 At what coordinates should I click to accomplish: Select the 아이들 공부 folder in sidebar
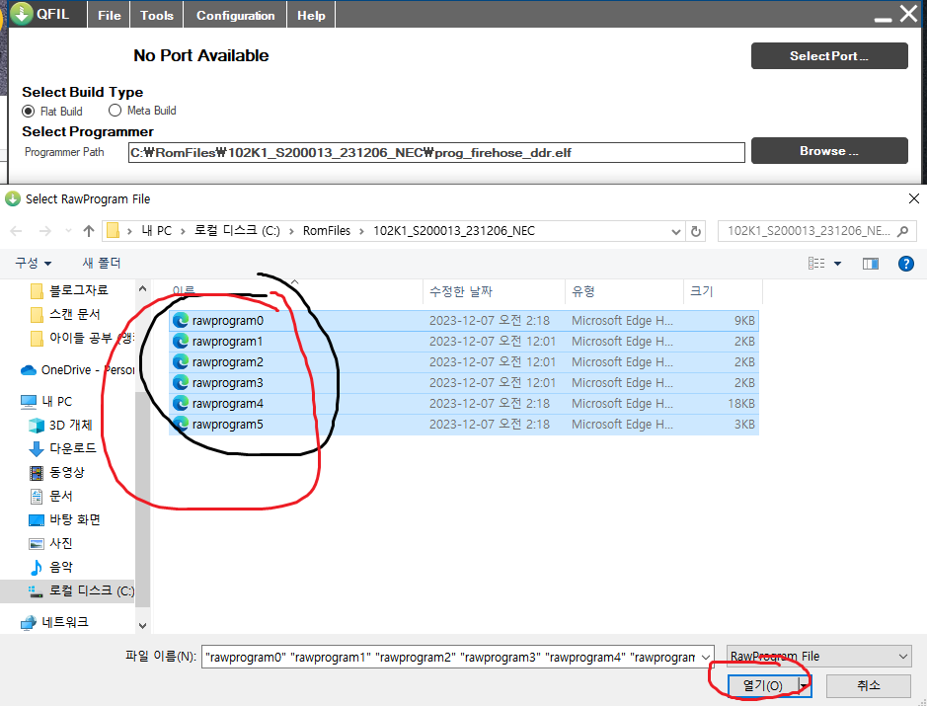point(82,339)
